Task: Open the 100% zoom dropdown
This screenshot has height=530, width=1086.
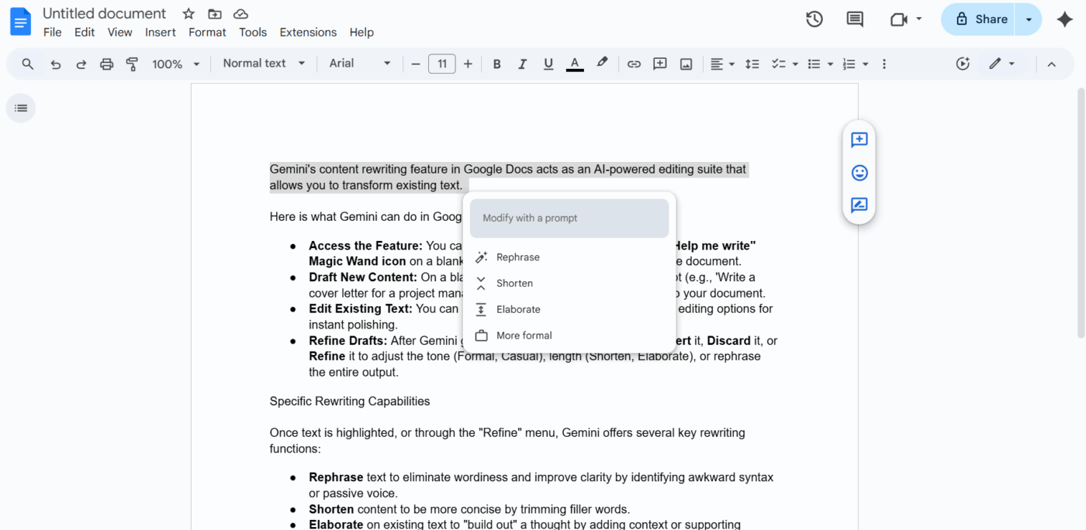Action: click(x=176, y=64)
